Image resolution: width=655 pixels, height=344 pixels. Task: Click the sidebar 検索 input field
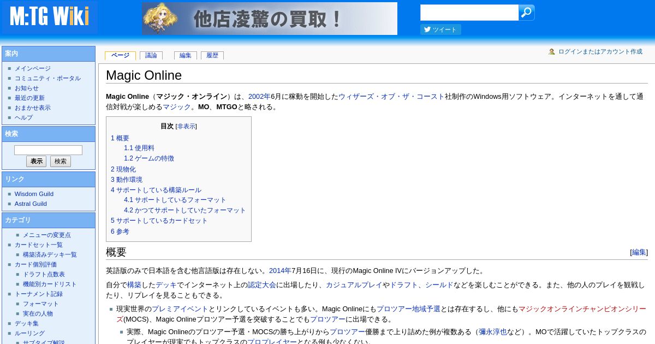tap(48, 150)
